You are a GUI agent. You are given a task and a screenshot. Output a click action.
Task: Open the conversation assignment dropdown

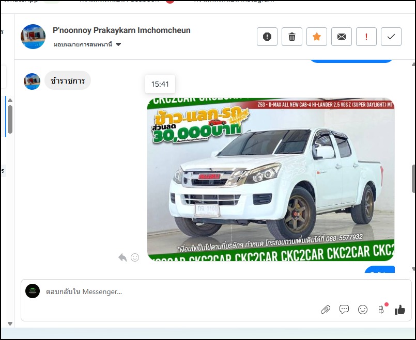click(87, 44)
